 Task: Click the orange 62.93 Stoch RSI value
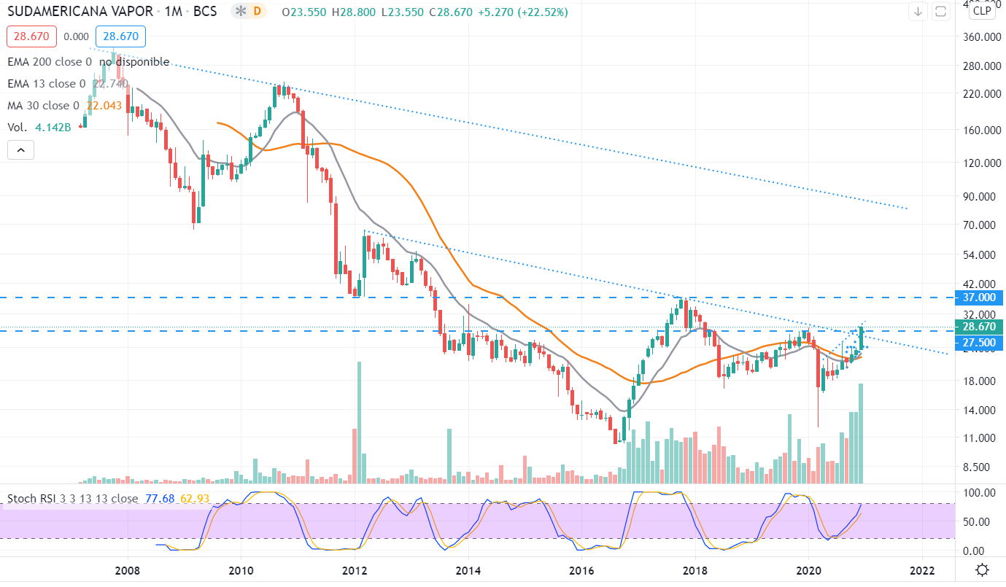[x=193, y=499]
